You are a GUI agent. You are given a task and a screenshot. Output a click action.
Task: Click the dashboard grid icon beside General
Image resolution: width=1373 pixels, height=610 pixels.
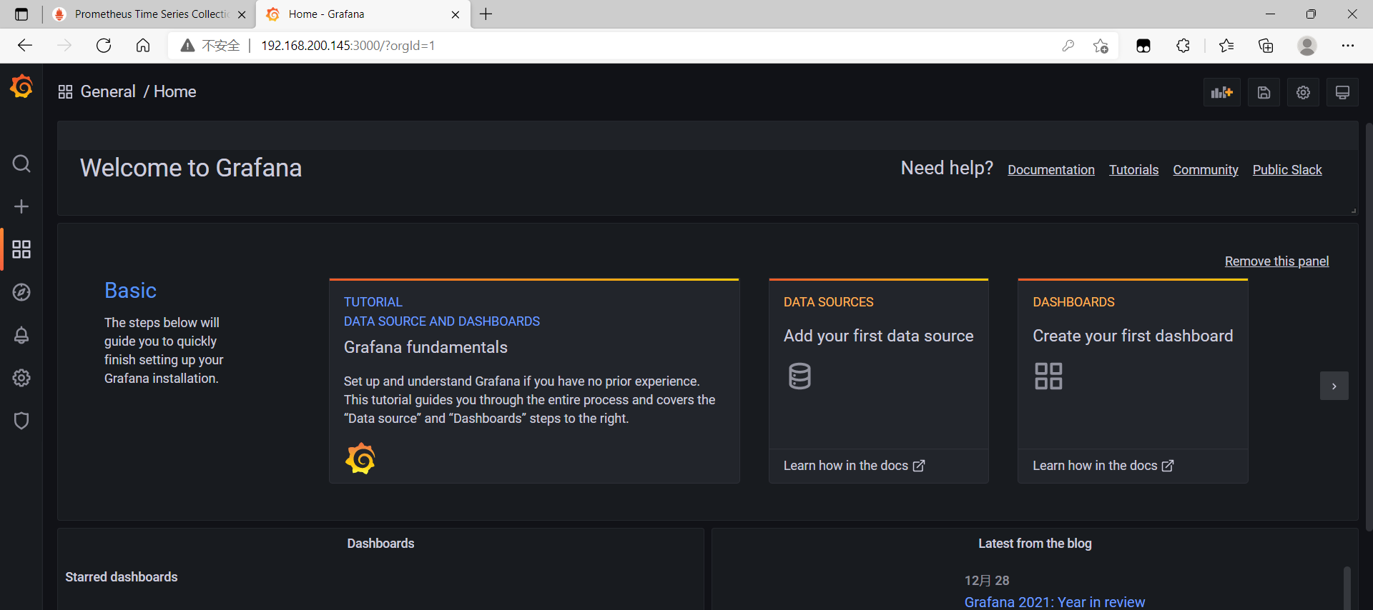pos(65,92)
